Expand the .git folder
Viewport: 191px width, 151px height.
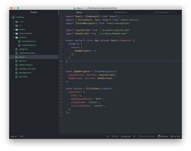(x=14, y=25)
